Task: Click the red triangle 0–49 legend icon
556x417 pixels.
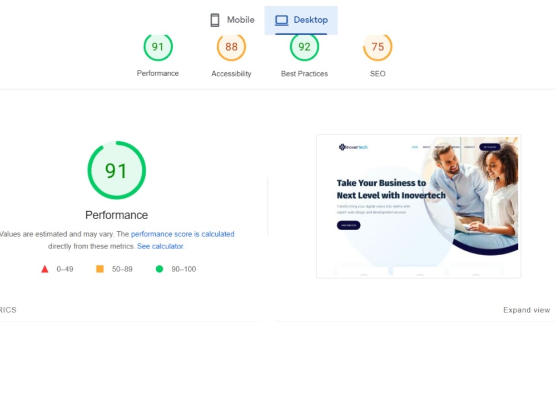Action: [x=44, y=269]
